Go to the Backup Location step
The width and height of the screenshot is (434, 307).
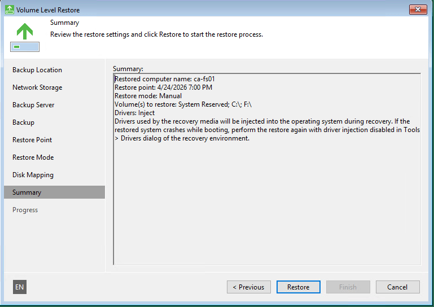(x=37, y=70)
